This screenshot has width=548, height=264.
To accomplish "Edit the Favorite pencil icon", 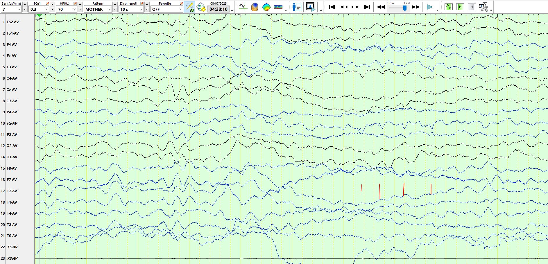I will [x=181, y=3].
